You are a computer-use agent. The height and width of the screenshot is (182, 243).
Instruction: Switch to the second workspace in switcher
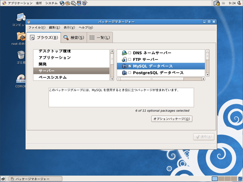pos(221,179)
